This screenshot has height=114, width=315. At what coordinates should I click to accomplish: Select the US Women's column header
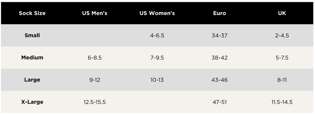(x=157, y=13)
